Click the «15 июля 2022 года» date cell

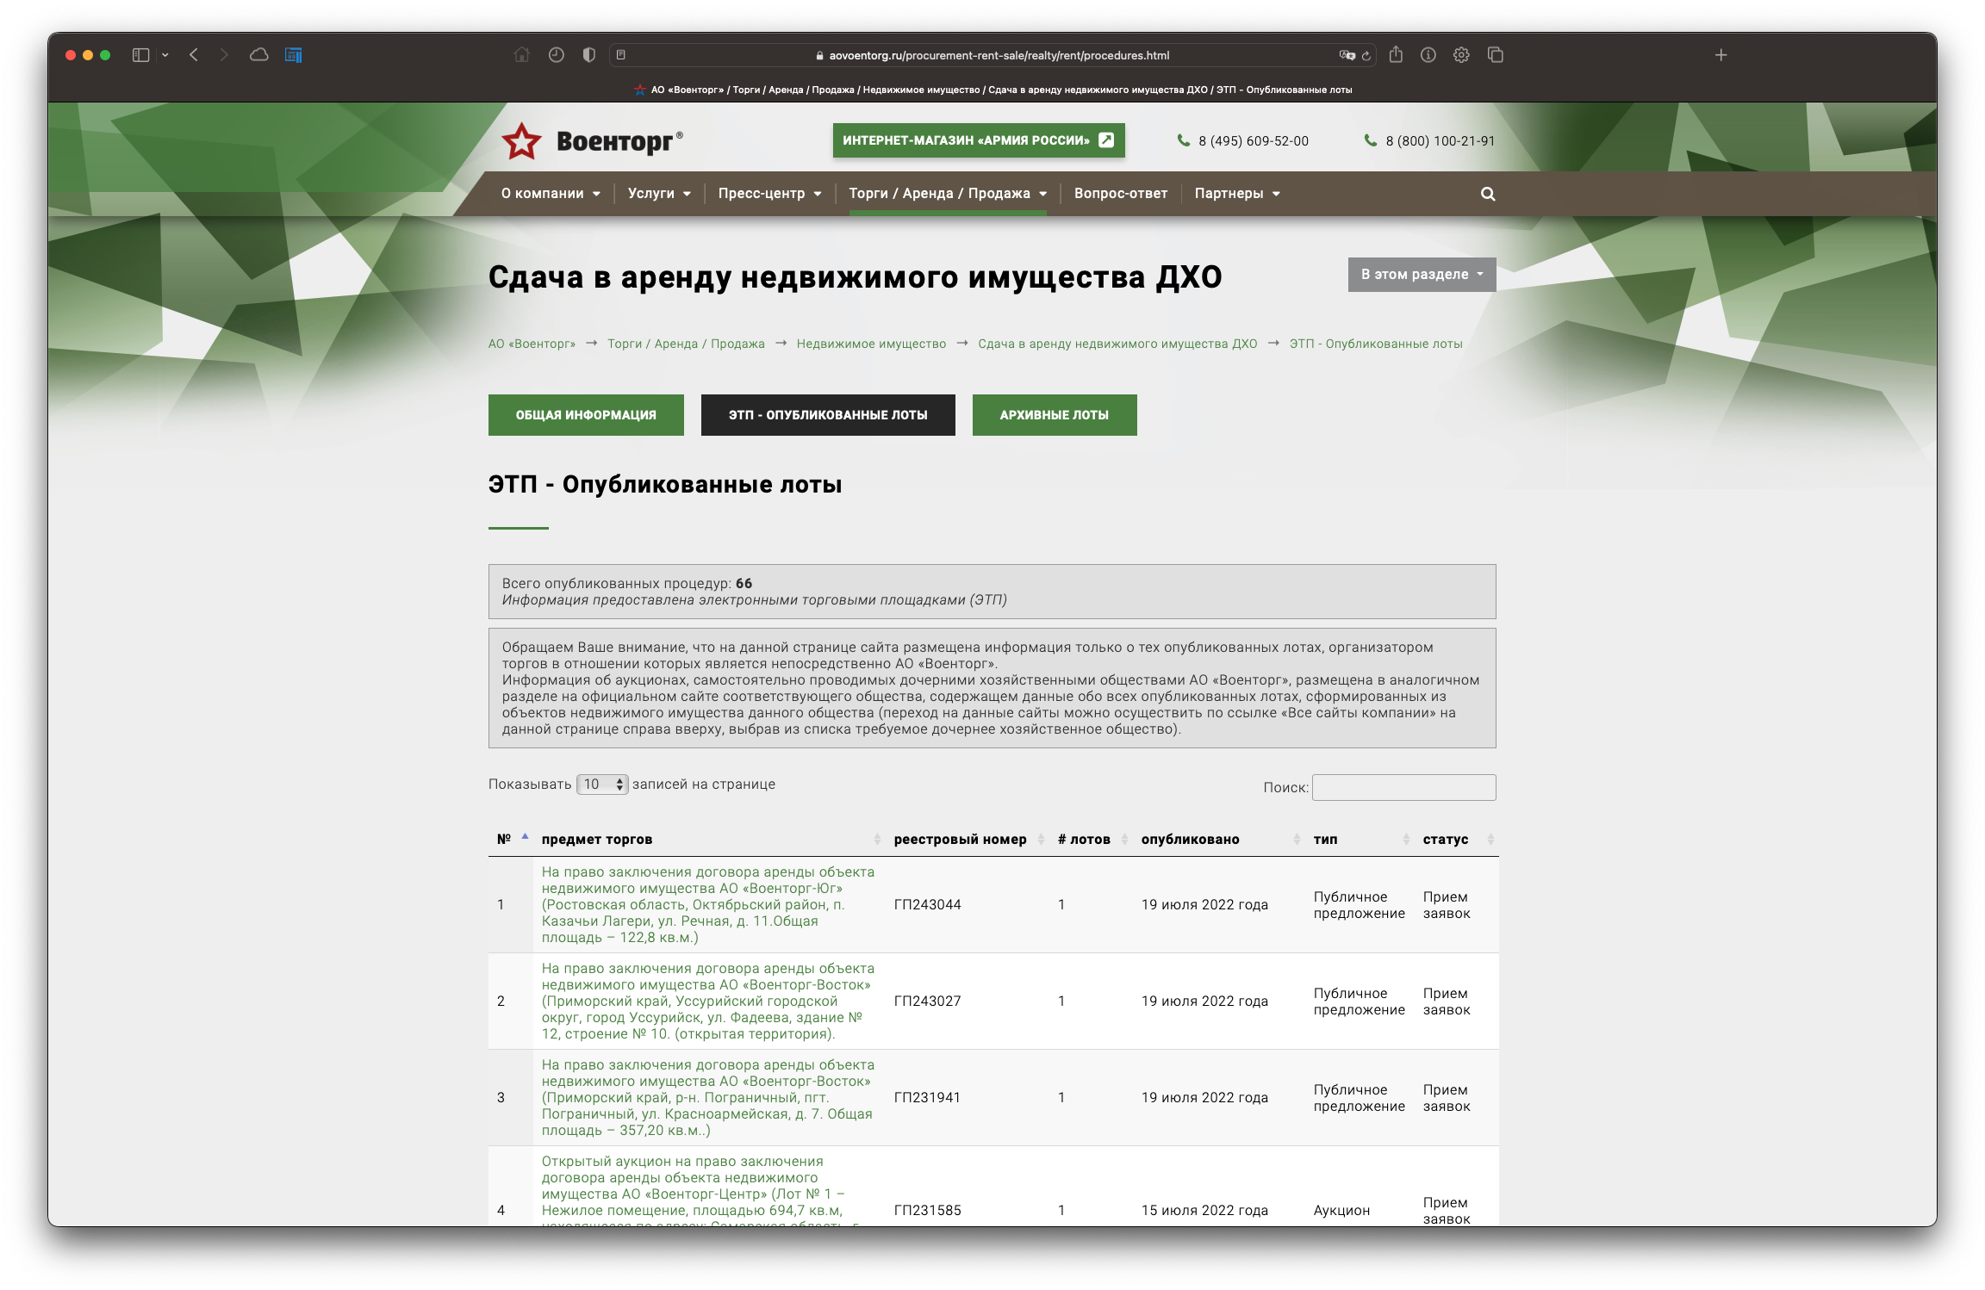[1204, 1211]
